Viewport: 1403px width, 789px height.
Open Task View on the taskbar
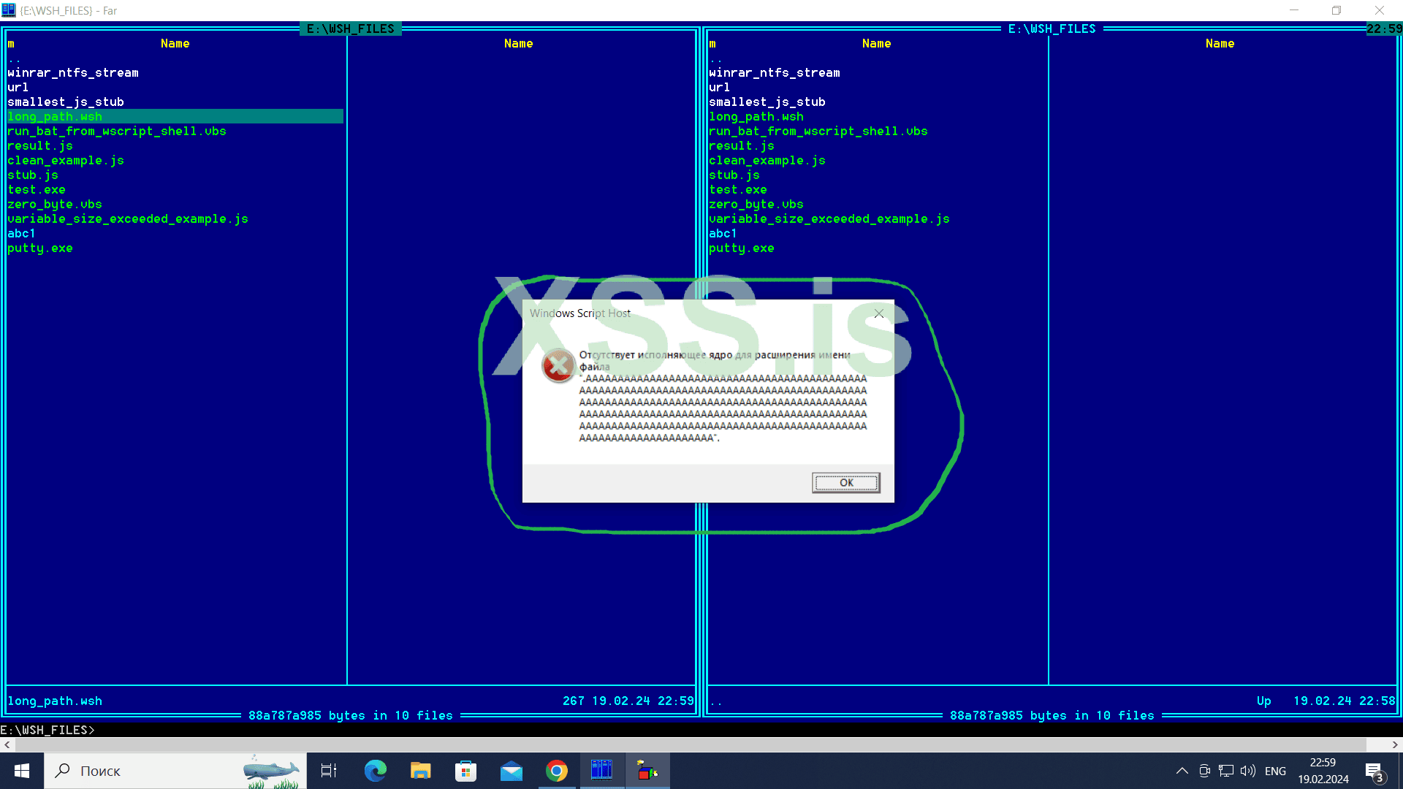click(x=328, y=770)
